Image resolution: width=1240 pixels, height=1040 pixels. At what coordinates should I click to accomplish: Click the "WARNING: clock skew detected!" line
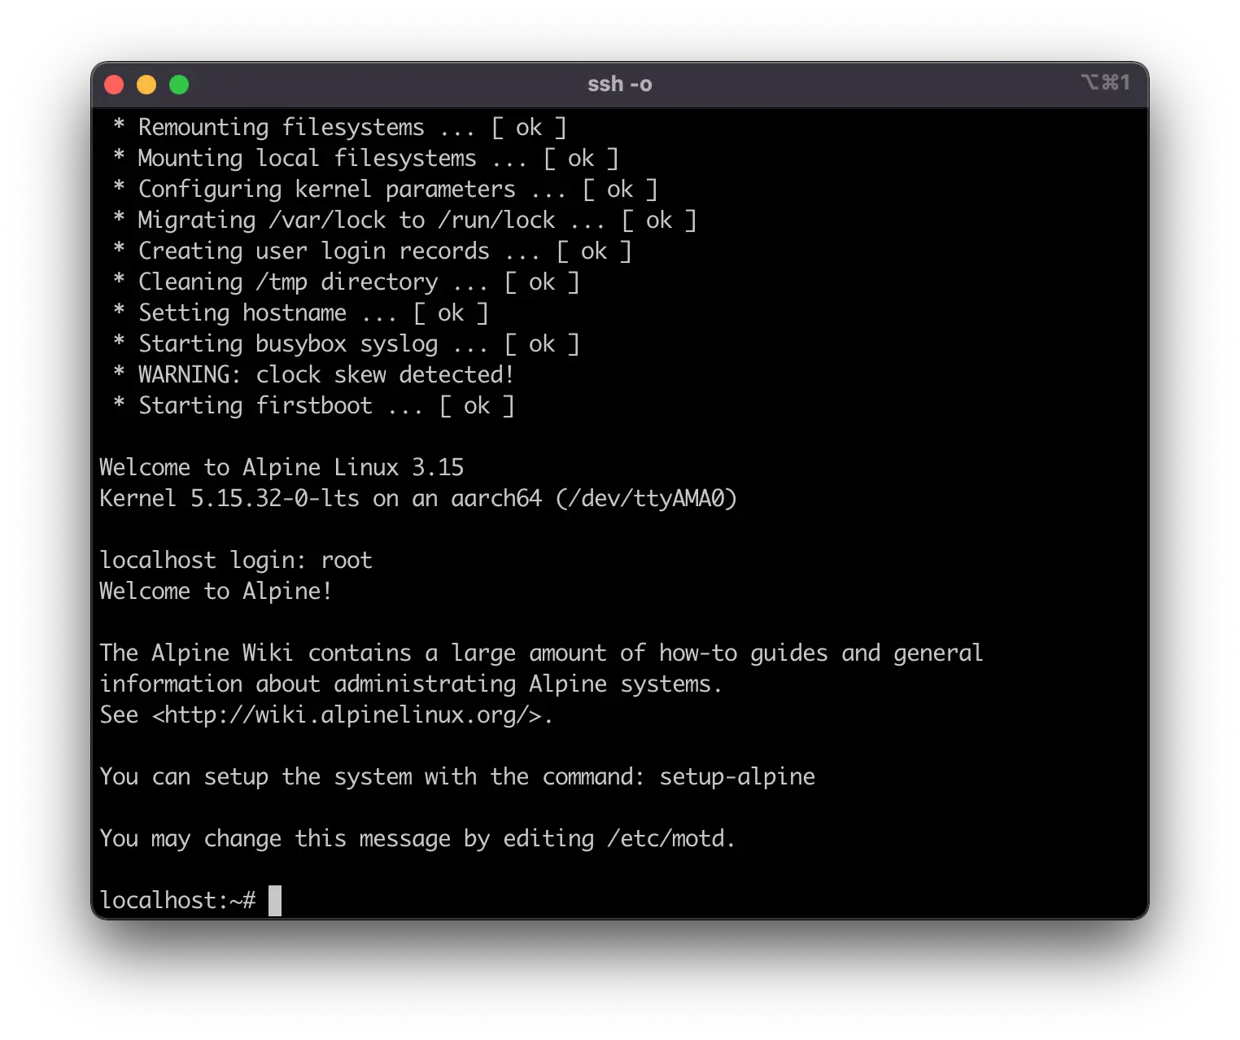(x=325, y=375)
